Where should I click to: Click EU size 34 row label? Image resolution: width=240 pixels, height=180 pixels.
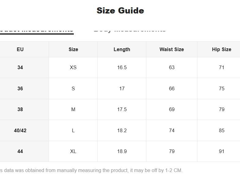pyautogui.click(x=20, y=67)
